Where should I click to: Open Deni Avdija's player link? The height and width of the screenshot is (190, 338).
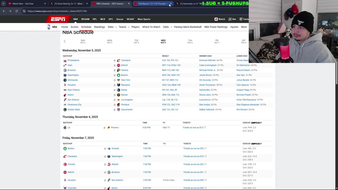pyautogui.click(x=205, y=105)
